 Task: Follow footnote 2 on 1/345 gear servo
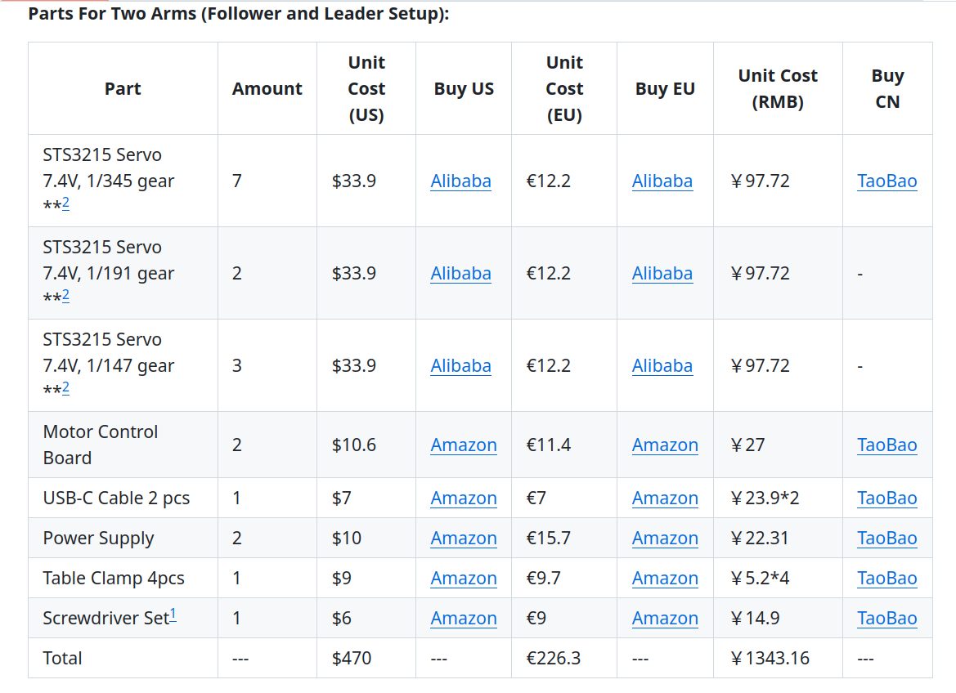pos(65,203)
